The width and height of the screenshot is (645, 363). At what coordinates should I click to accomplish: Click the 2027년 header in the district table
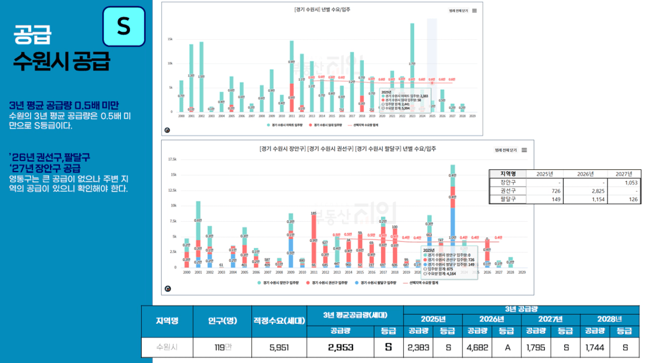coord(623,174)
